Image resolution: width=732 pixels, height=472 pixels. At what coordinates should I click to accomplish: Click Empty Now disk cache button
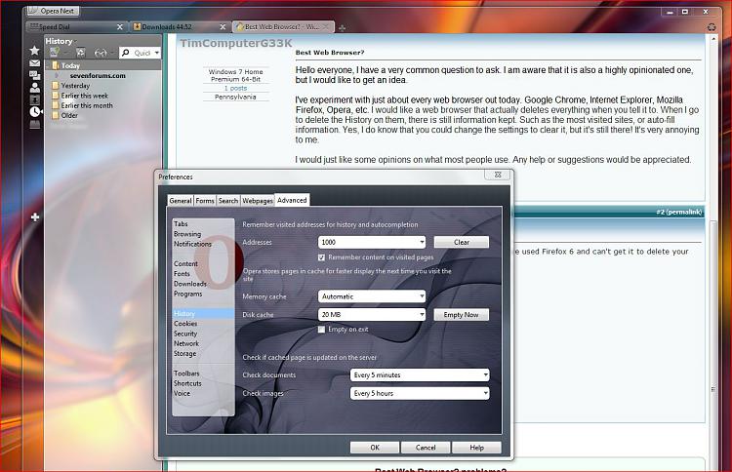click(x=462, y=315)
